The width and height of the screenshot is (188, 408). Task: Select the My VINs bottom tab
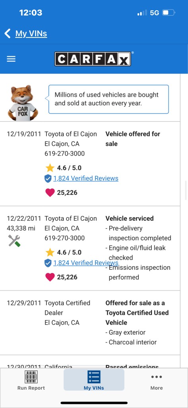(94, 380)
